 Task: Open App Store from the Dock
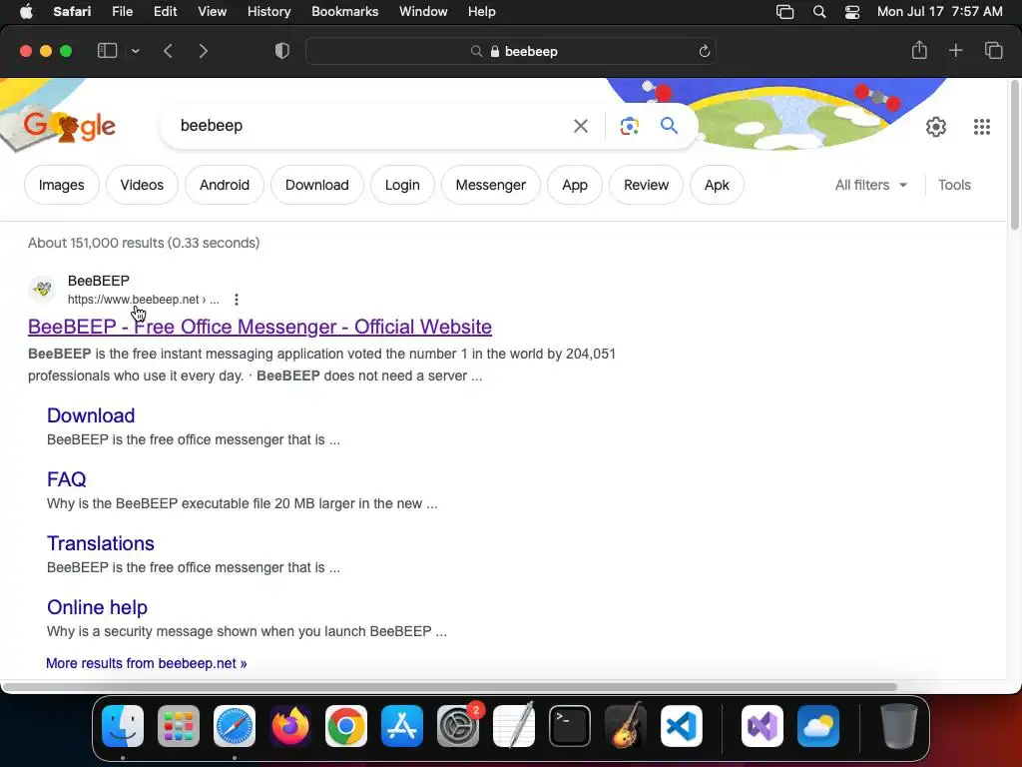click(x=402, y=726)
